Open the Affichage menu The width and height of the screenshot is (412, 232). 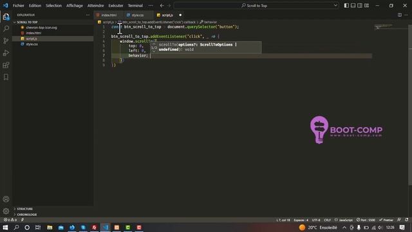click(75, 6)
